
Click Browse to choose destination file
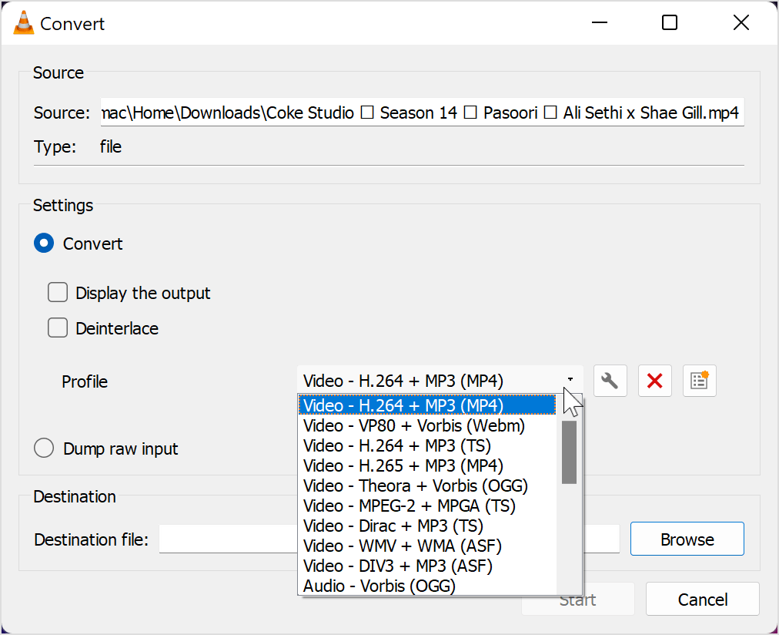pyautogui.click(x=687, y=539)
